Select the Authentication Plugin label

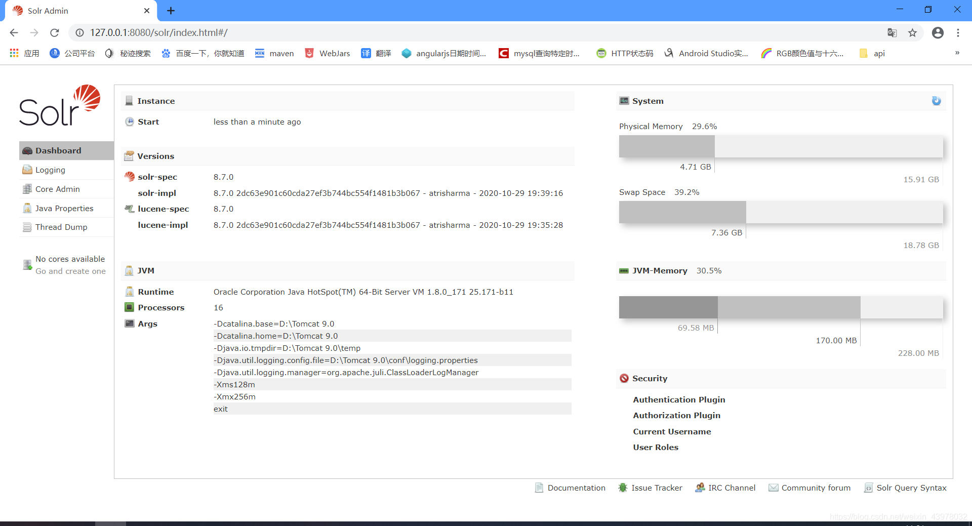(679, 399)
